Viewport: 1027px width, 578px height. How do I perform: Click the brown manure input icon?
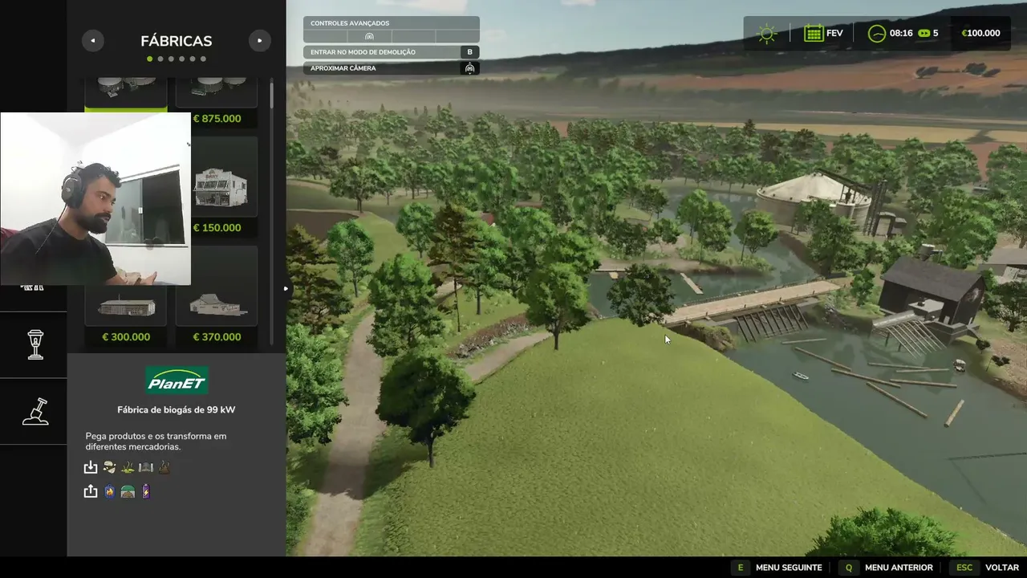164,467
